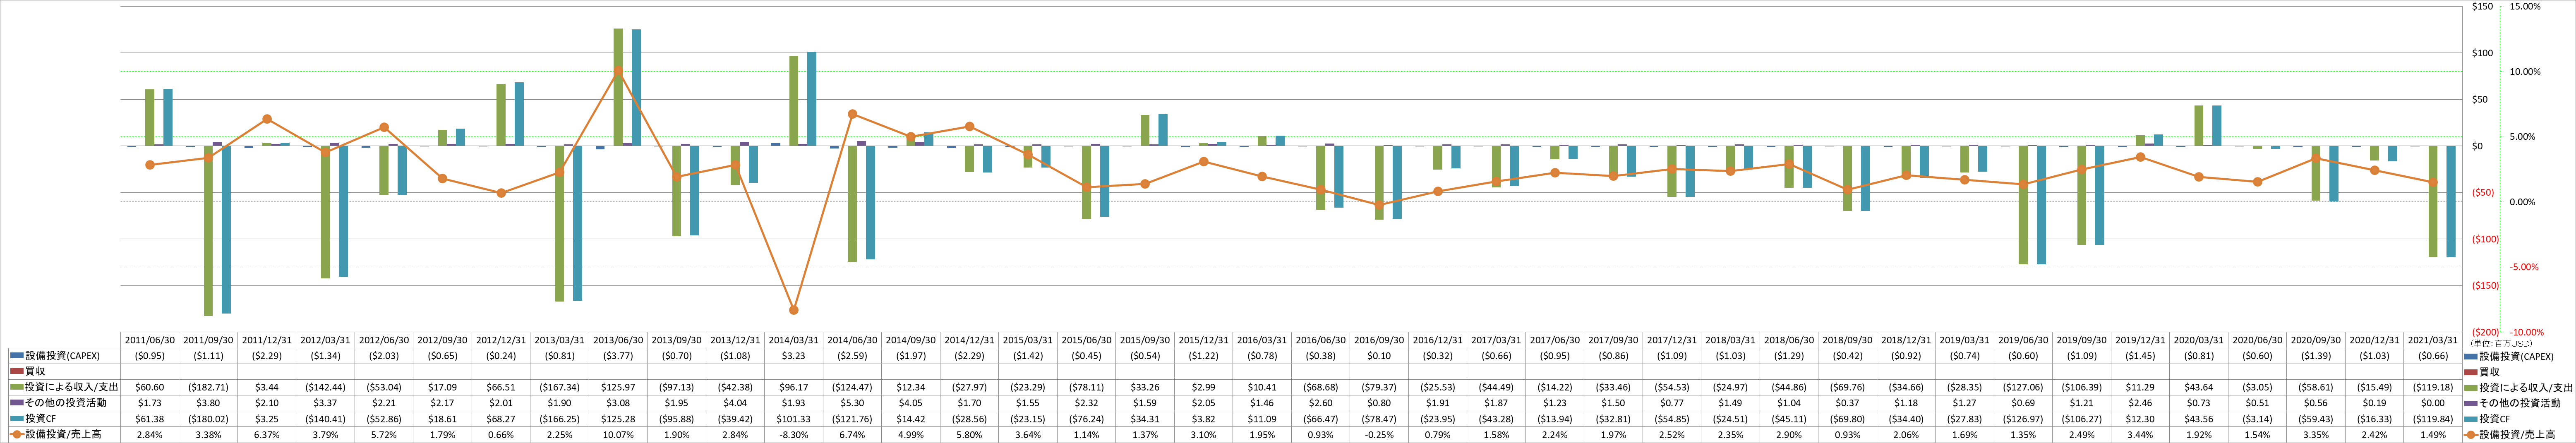Select the $0.10 CAPEX cell for 2016/09/30

coord(1378,356)
